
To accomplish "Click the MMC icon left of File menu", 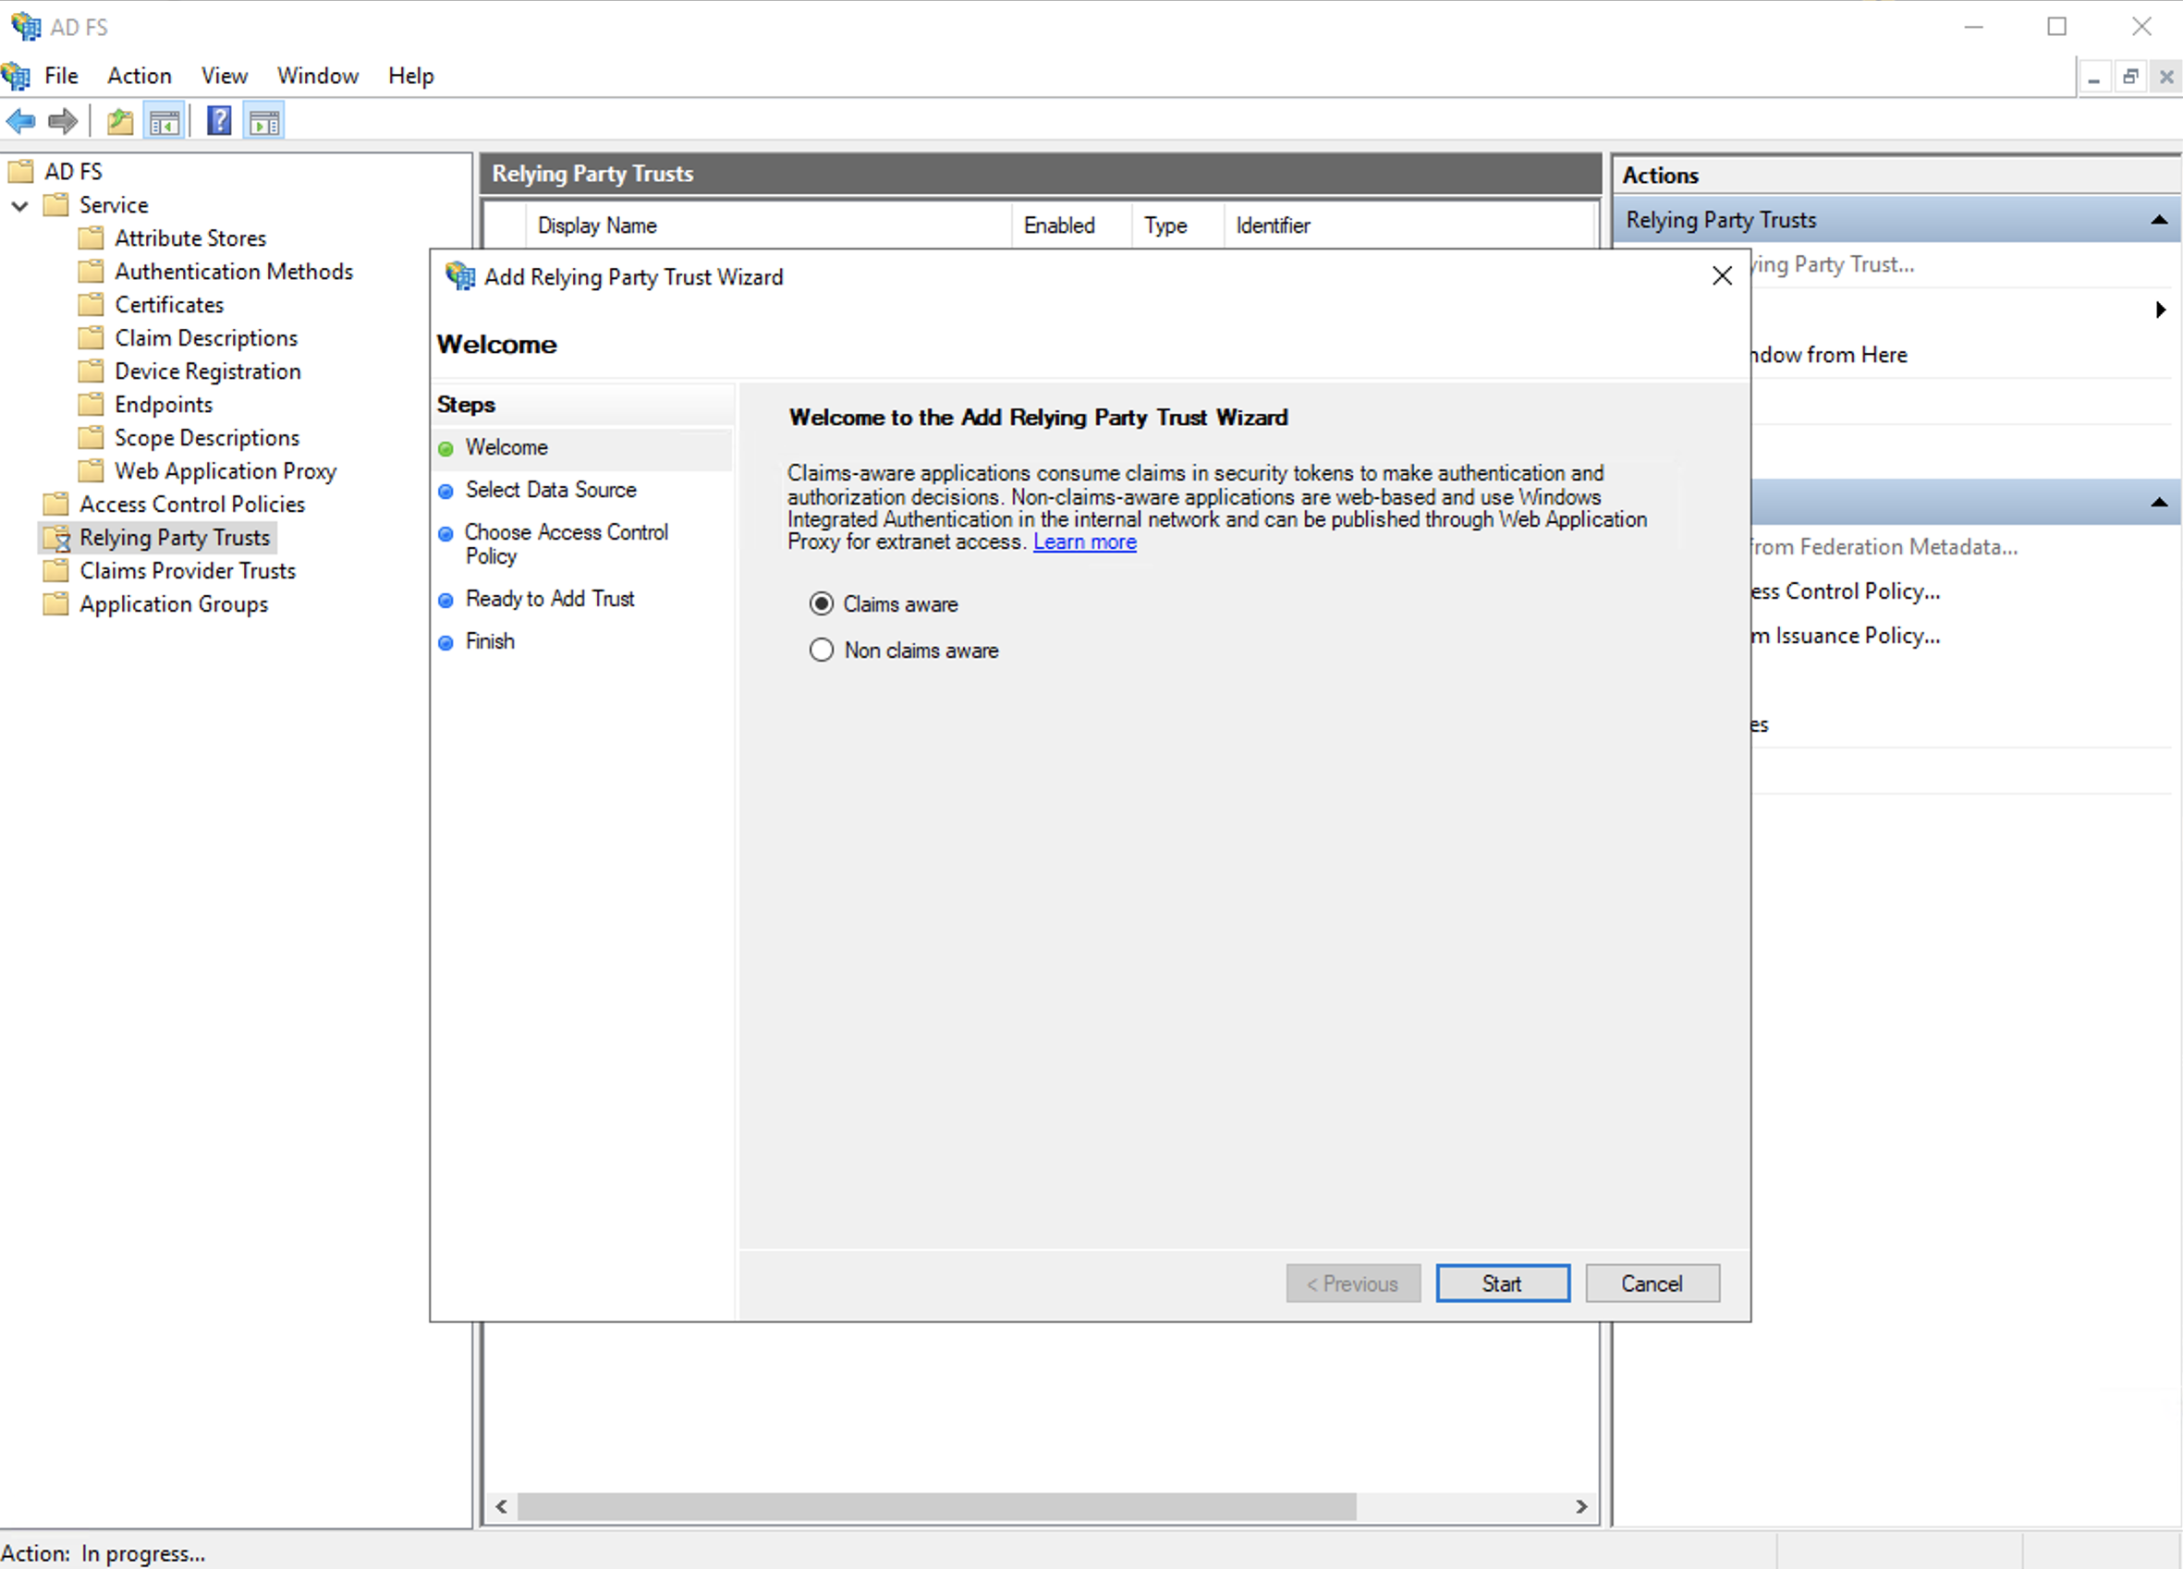I will pos(17,75).
